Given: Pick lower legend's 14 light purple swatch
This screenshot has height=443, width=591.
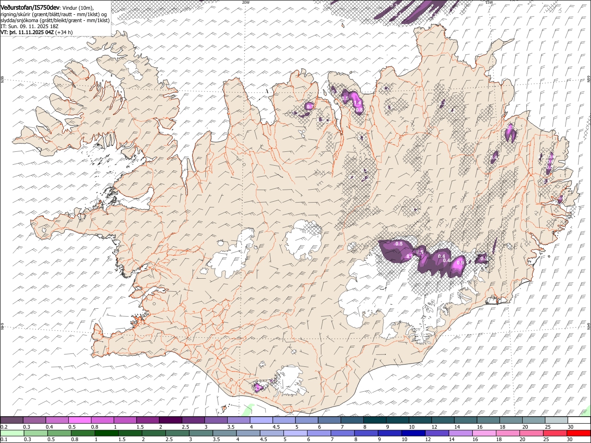Looking at the screenshot, I should click(460, 433).
